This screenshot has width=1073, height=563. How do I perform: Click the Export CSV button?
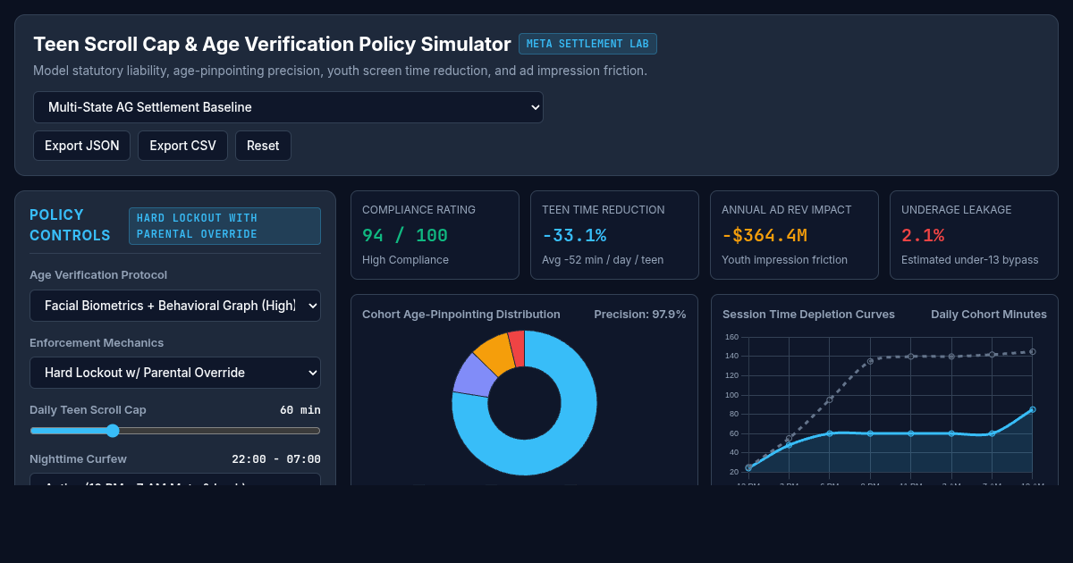(x=182, y=146)
